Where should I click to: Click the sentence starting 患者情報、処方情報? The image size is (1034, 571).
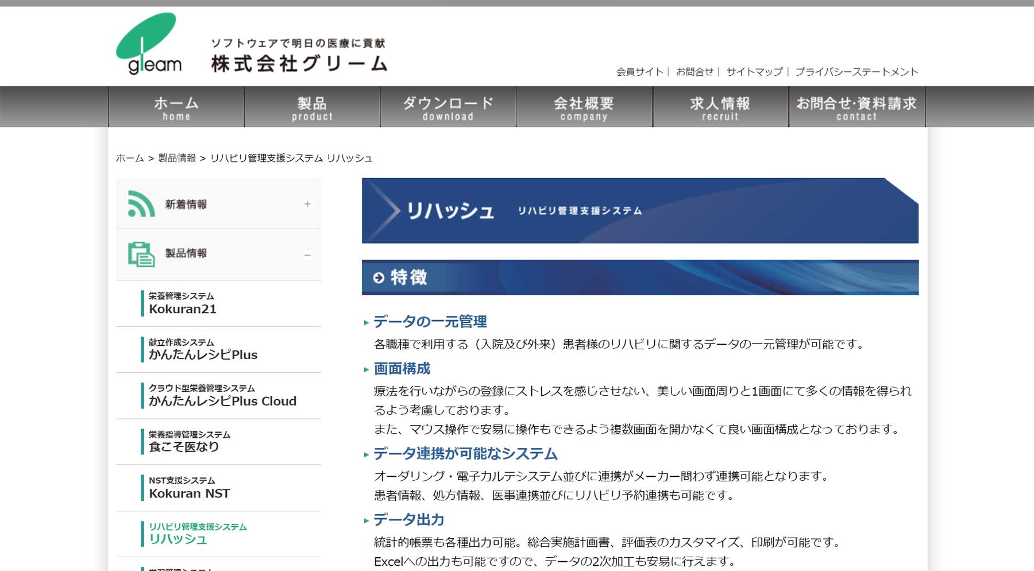coord(555,495)
